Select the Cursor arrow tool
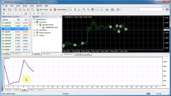 coord(4,14)
